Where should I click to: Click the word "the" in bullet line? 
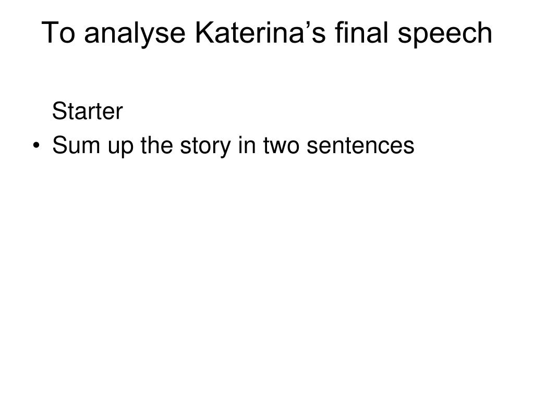pyautogui.click(x=156, y=145)
